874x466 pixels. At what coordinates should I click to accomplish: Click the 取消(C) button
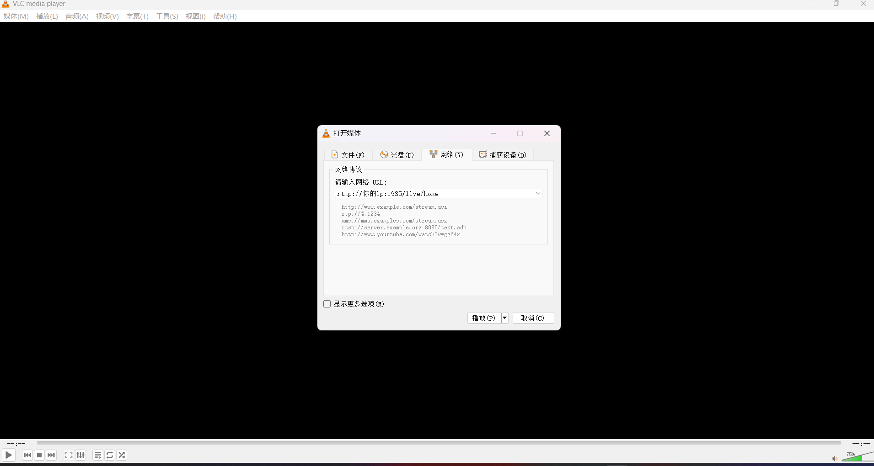click(533, 318)
